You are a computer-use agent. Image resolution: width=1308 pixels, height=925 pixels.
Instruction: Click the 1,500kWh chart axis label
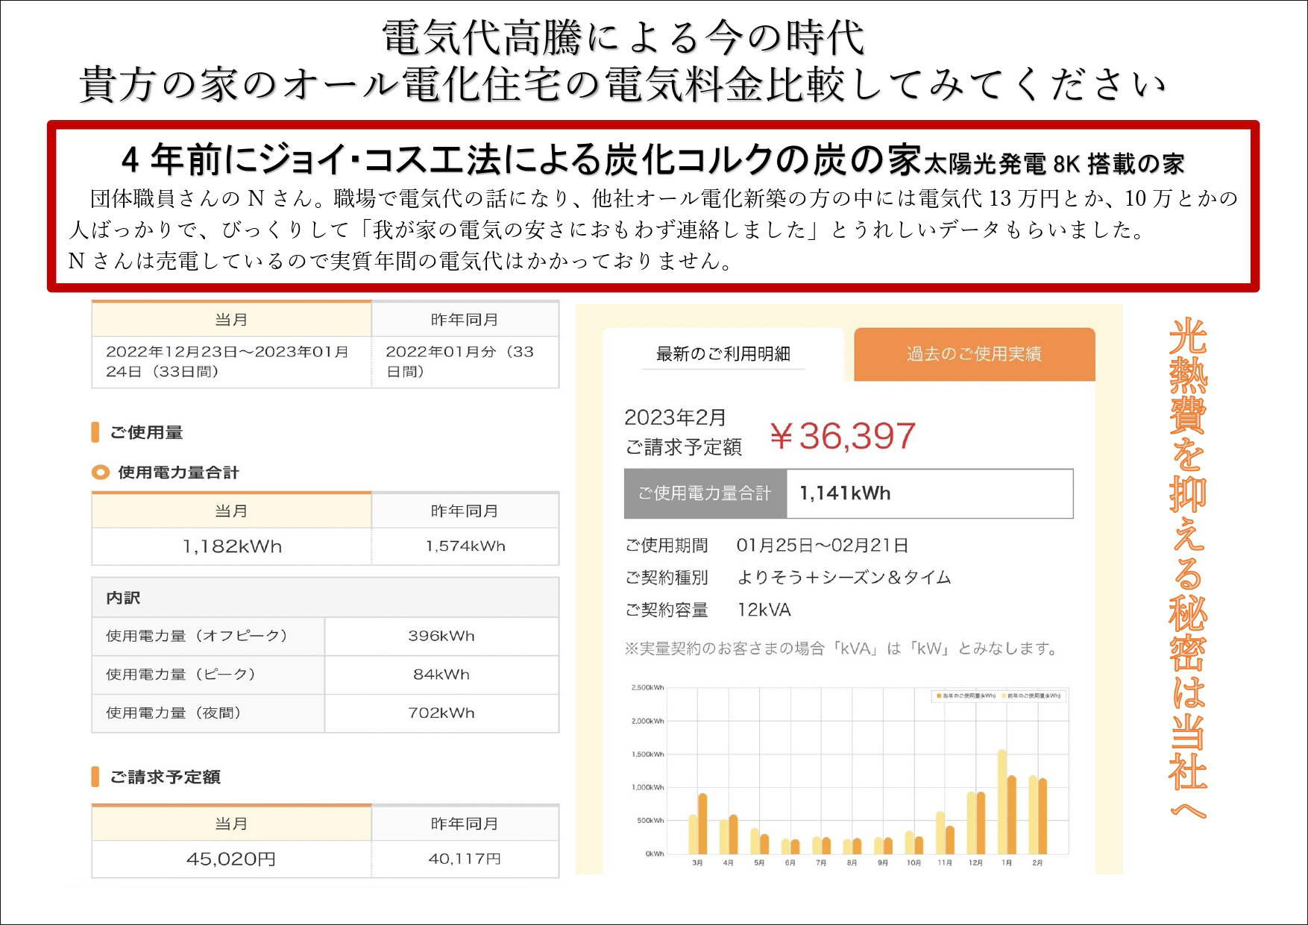point(647,754)
